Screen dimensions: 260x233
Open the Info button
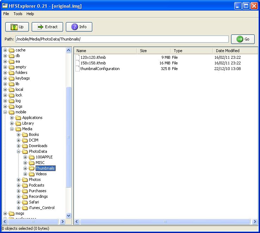click(x=79, y=27)
